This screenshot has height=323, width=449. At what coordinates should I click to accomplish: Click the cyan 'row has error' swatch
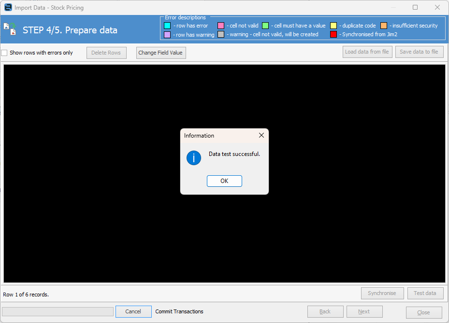tap(167, 26)
